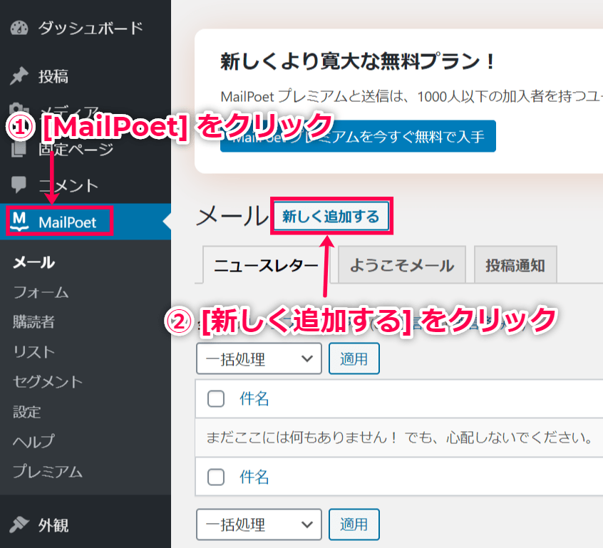This screenshot has width=603, height=548.
Task: Expand the lower 一括処理 dropdown
Action: pyautogui.click(x=259, y=524)
